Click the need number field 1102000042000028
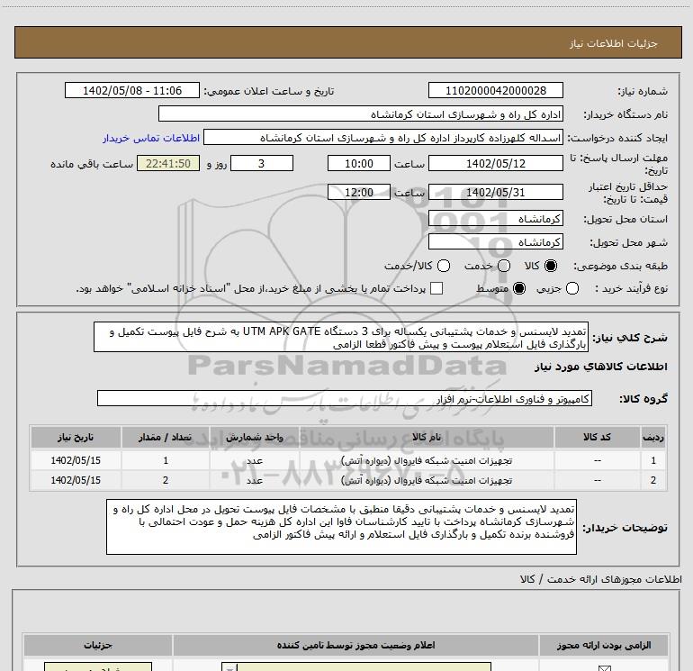The height and width of the screenshot is (671, 693). (x=495, y=91)
